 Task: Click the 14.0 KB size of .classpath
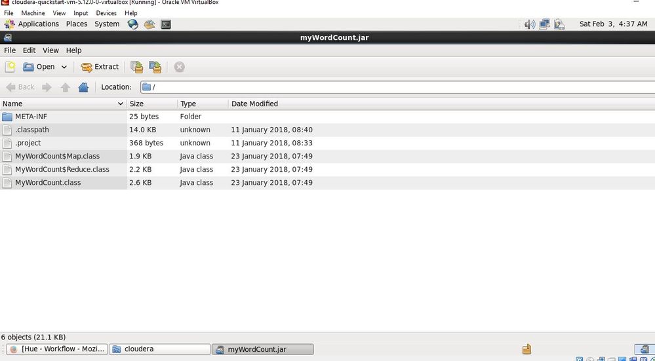coord(142,130)
